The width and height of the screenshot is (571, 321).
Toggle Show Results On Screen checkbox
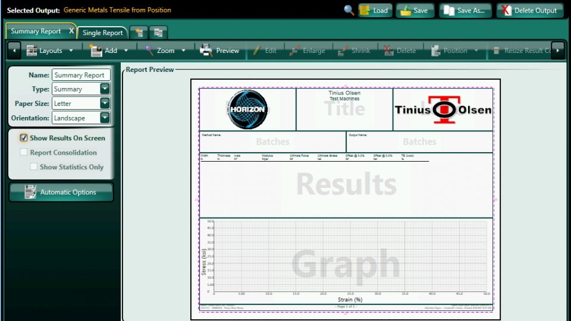pyautogui.click(x=24, y=137)
